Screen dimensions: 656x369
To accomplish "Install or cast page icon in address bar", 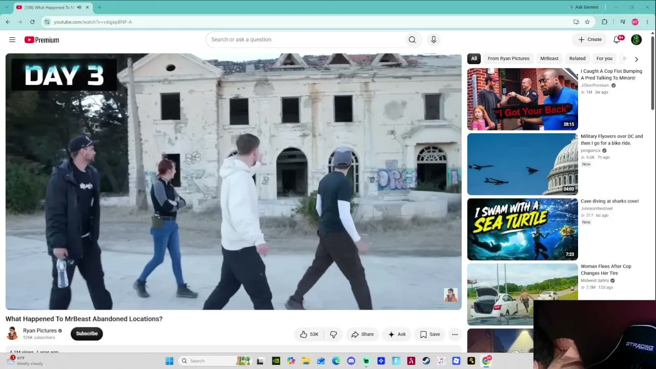I will tap(576, 22).
